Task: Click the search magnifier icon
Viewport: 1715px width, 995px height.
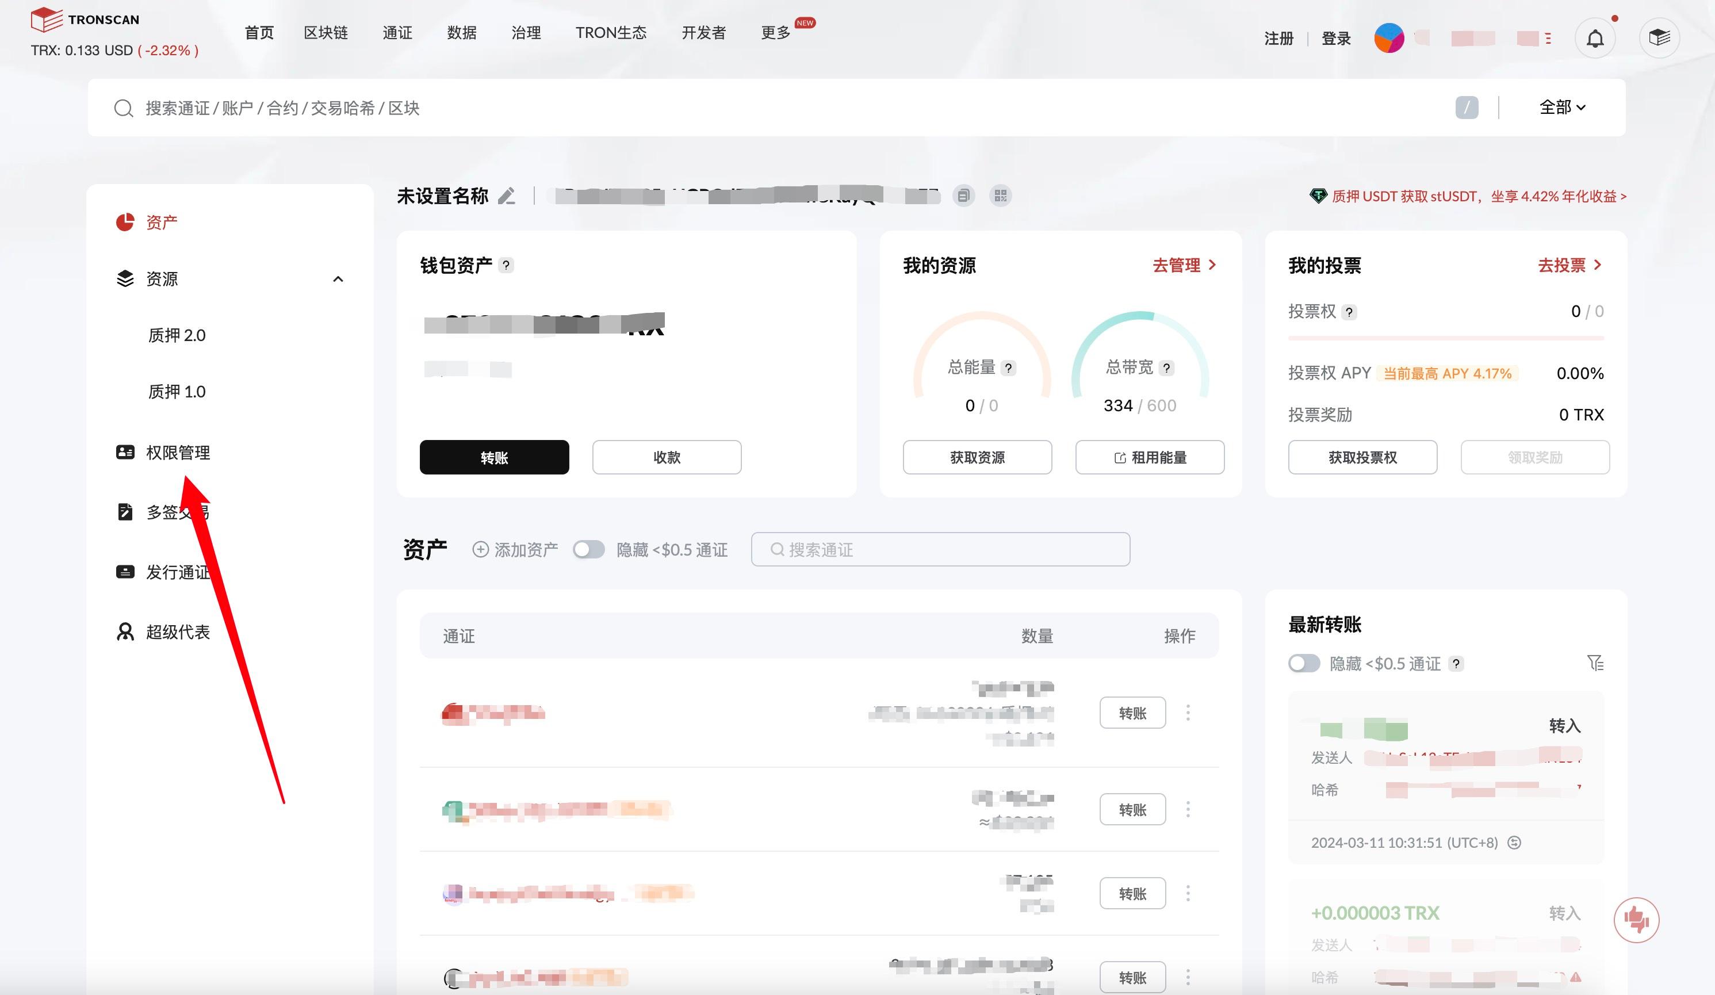Action: [x=123, y=108]
